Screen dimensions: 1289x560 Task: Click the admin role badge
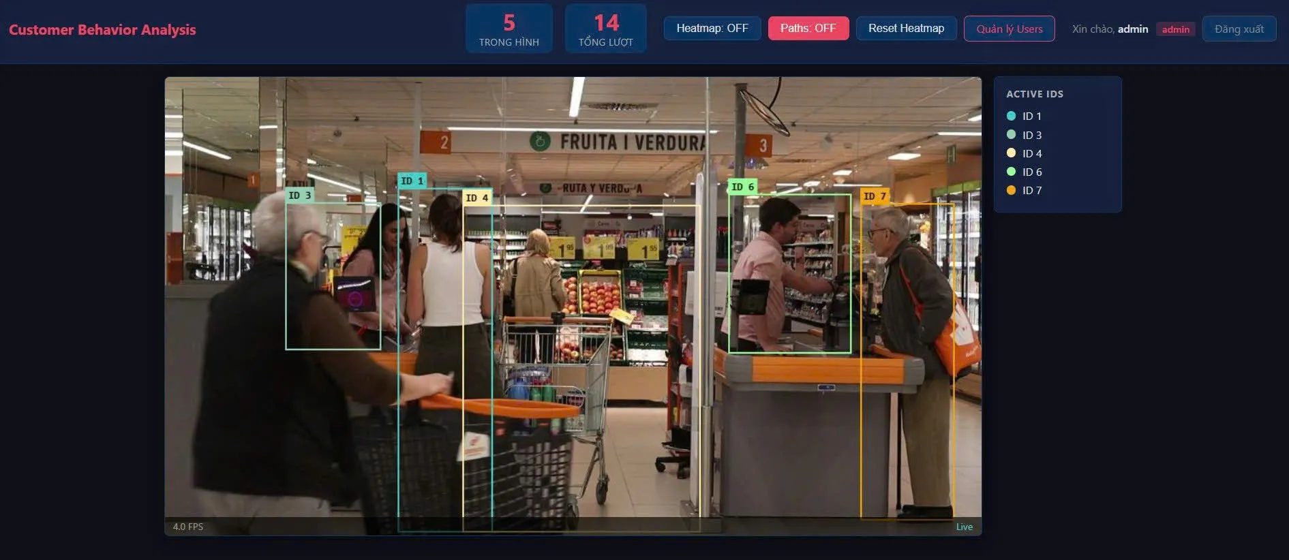1176,29
